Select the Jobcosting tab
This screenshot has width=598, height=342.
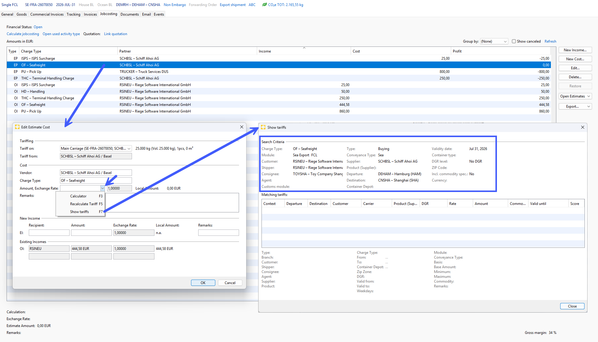109,14
